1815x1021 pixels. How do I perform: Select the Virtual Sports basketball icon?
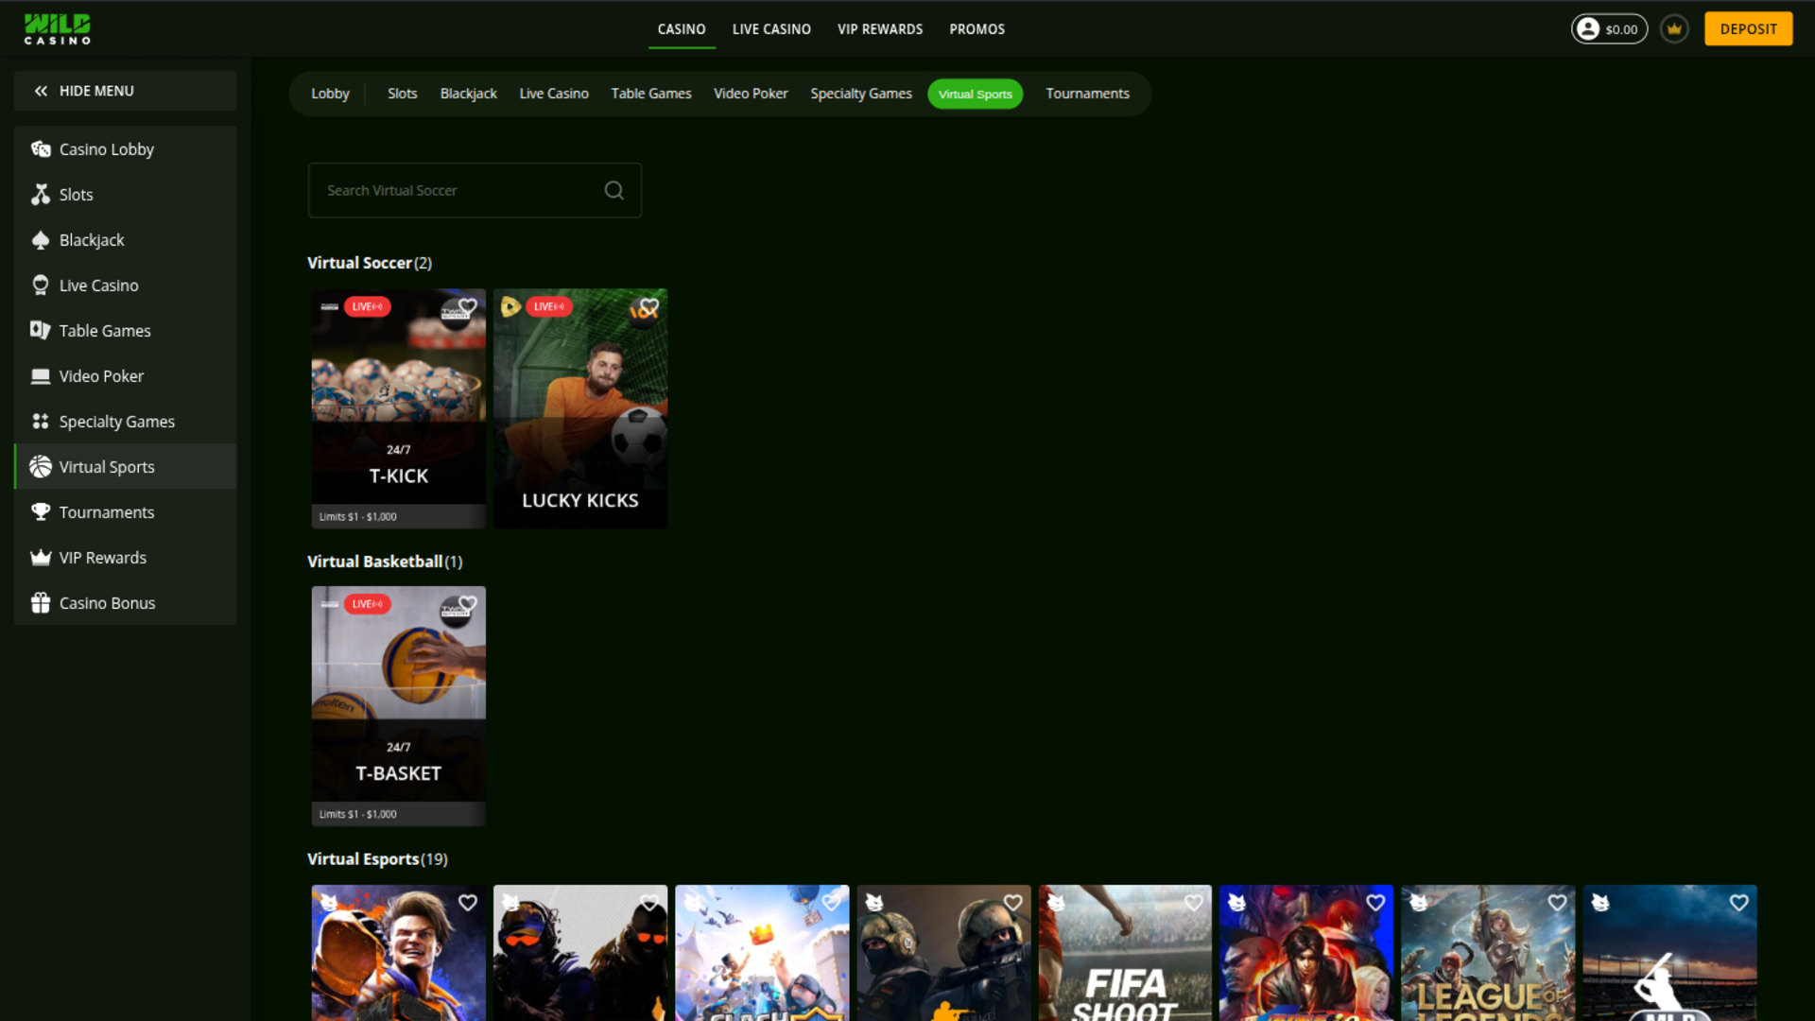[40, 466]
